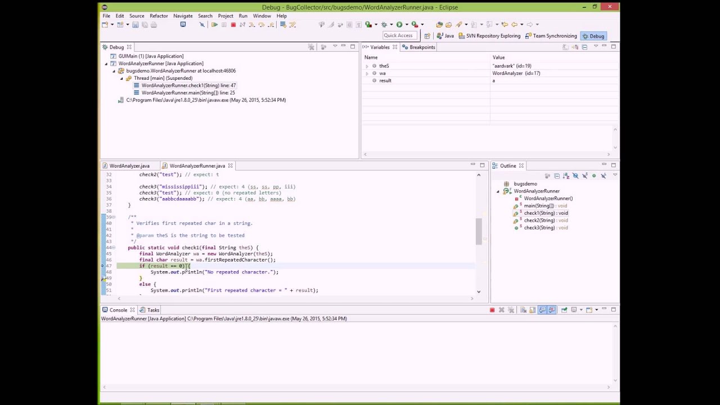Switch to the Tasks tab
720x405 pixels.
tap(150, 310)
